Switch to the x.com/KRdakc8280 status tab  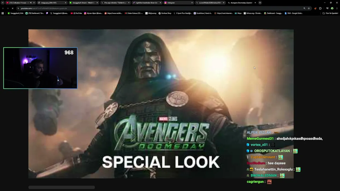point(210,3)
